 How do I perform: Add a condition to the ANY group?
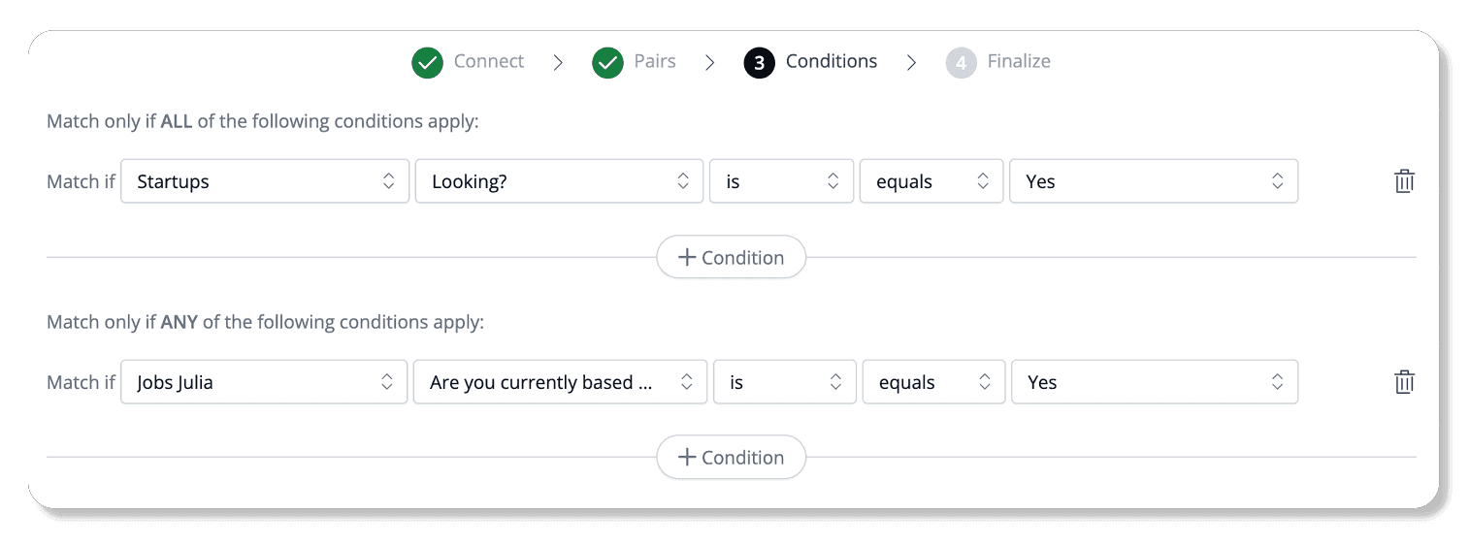click(x=732, y=457)
